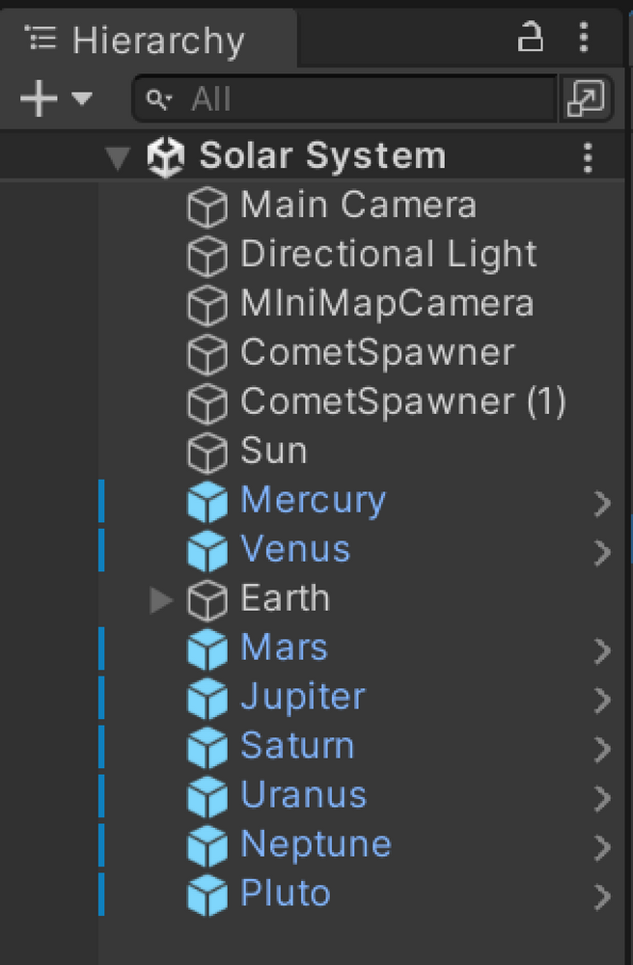Open the plus create-object dropdown
The image size is (633, 965).
55,98
